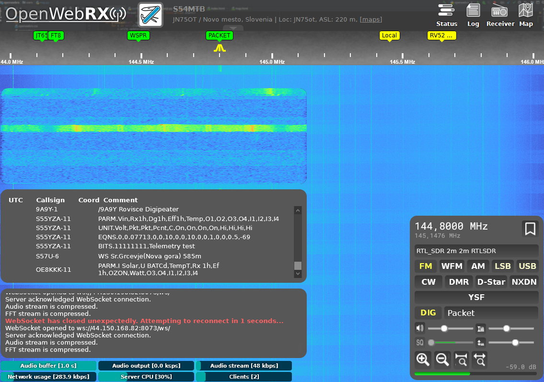Open the Status panel icon
544x382 pixels.
[446, 14]
